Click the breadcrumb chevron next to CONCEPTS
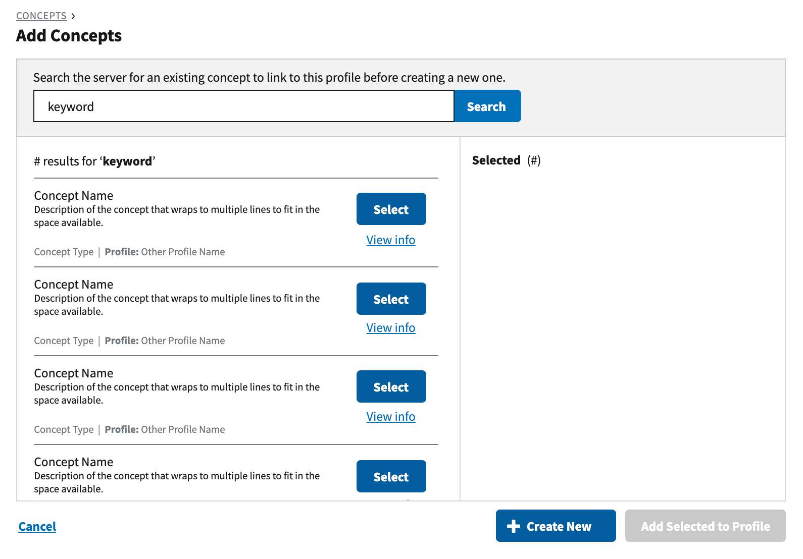This screenshot has height=559, width=803. (x=73, y=16)
